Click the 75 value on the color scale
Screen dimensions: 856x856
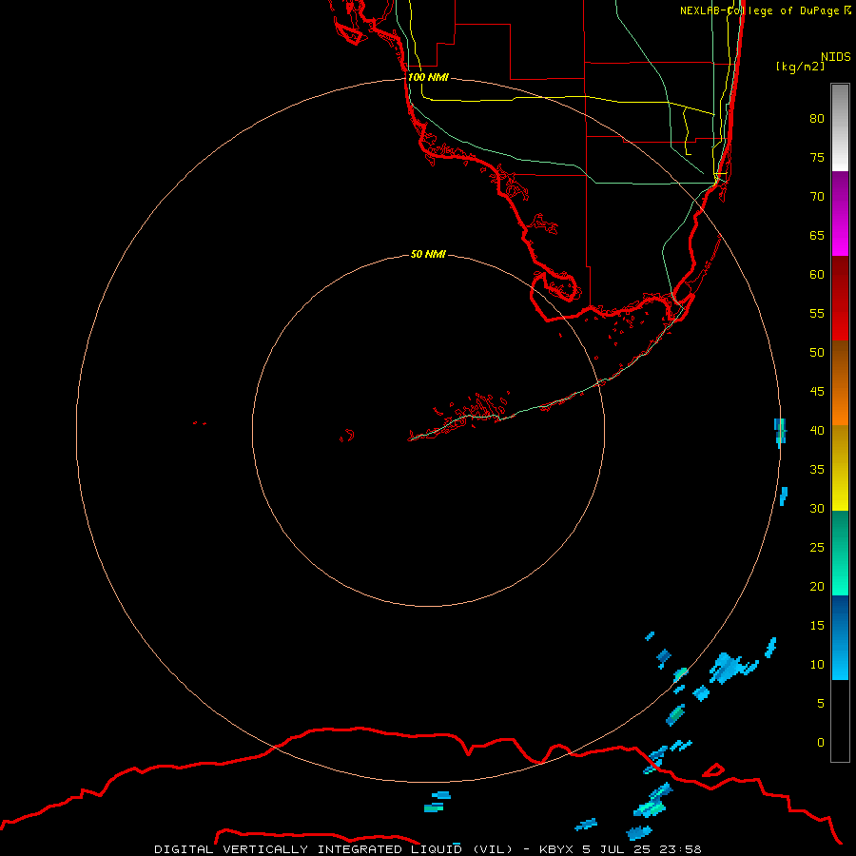tap(817, 158)
